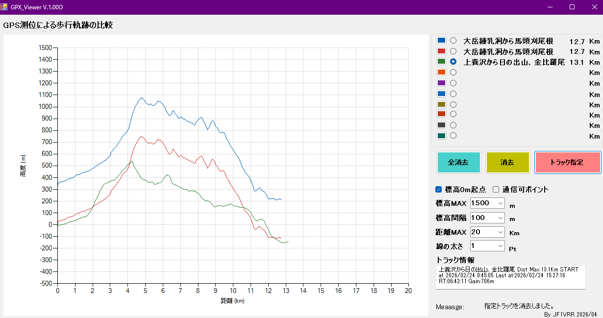The height and width of the screenshot is (318, 603).
Task: Maximize the GPX_Viewer window
Action: tap(572, 7)
